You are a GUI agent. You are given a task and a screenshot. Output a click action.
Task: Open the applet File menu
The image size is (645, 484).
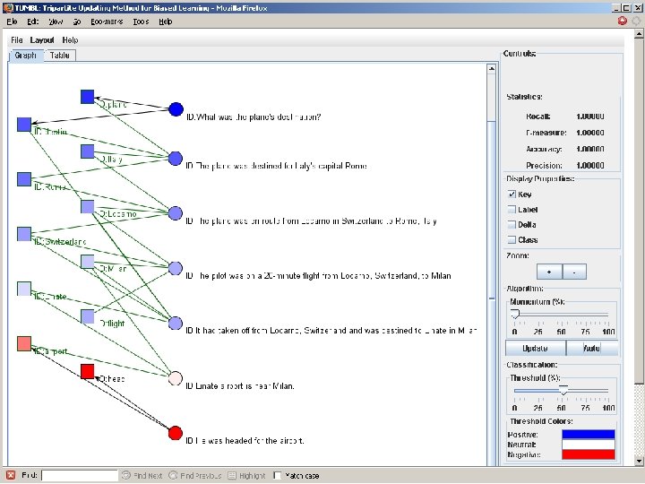tap(17, 40)
